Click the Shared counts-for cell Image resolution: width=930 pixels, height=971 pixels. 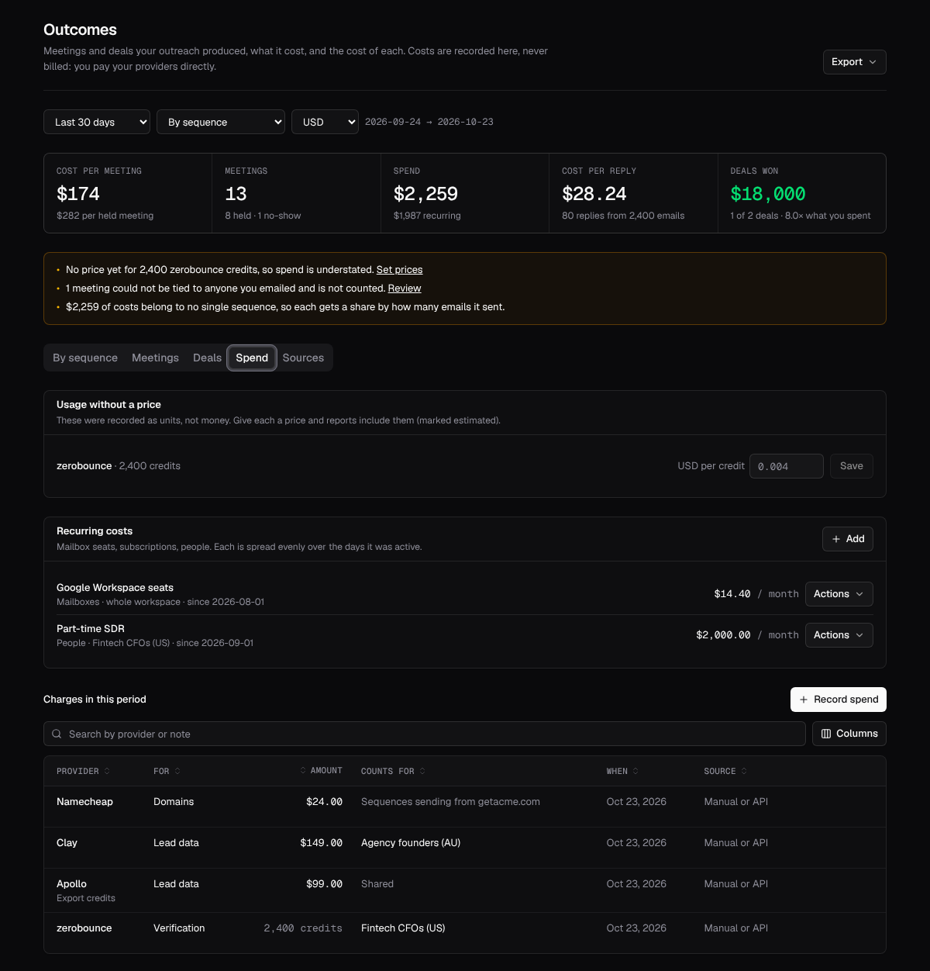coord(377,884)
